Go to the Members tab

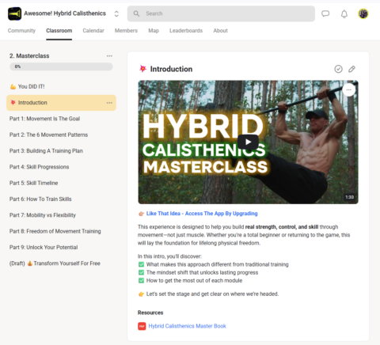(x=126, y=31)
